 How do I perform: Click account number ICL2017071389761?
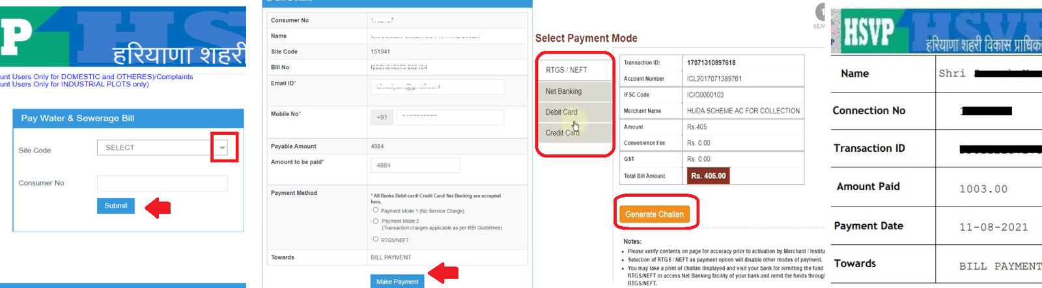tap(714, 79)
